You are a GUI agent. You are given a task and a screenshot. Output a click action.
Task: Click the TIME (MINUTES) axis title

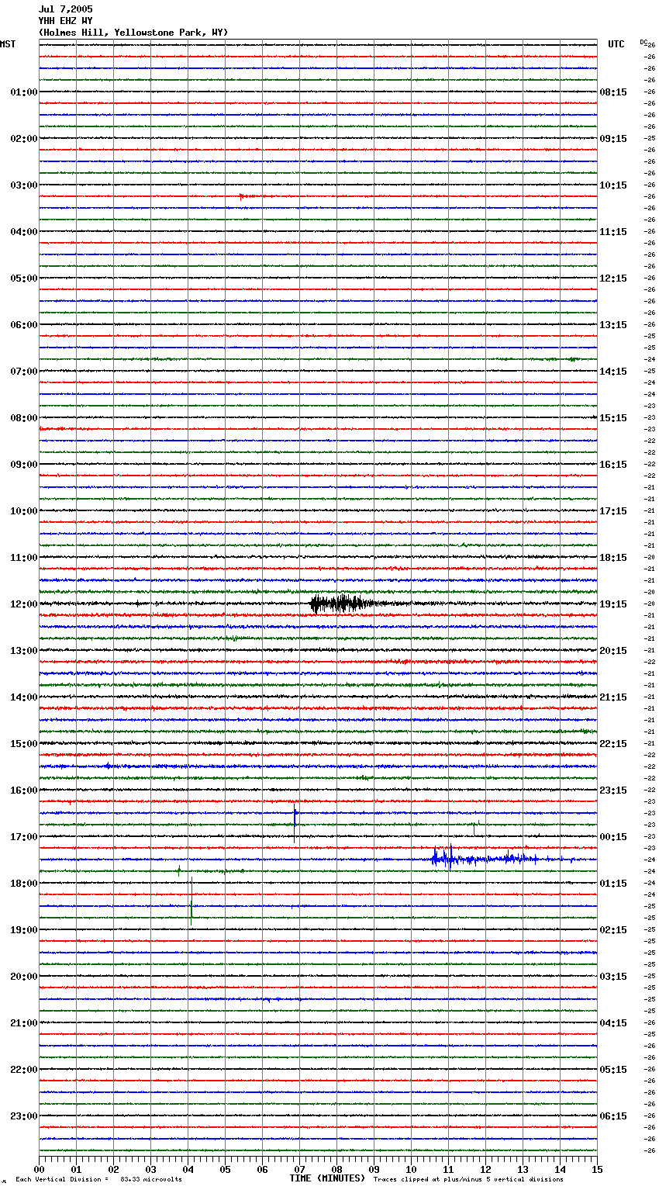327,1178
